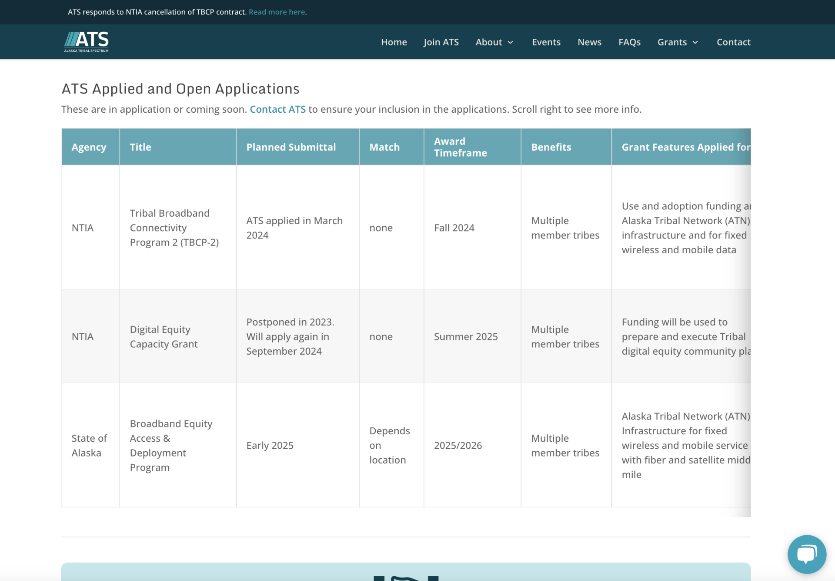Screen dimensions: 835x581
Task: Expand the Grants menu chevron
Action: [x=695, y=42]
